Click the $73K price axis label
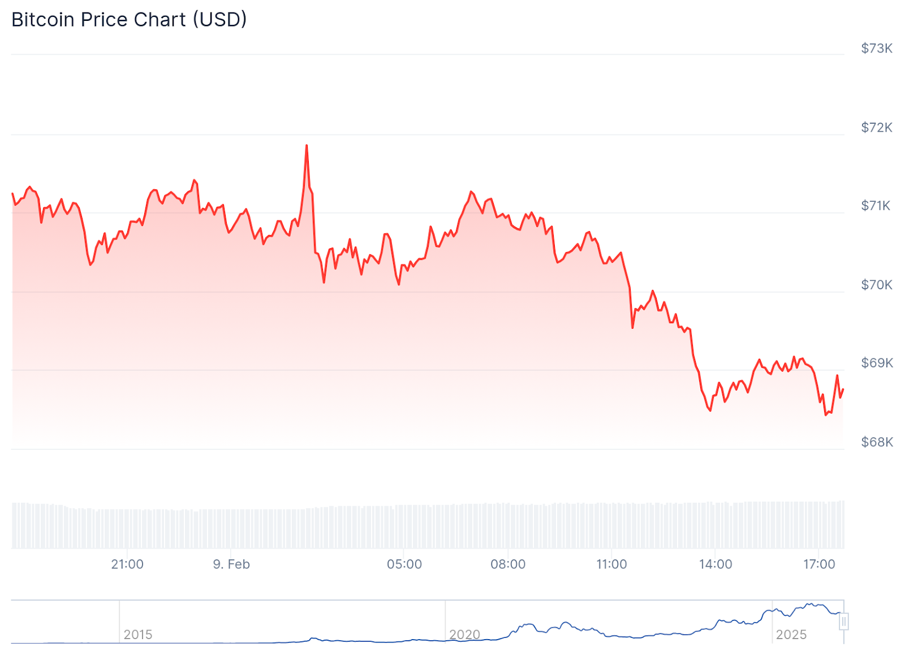The width and height of the screenshot is (905, 660). click(x=876, y=49)
